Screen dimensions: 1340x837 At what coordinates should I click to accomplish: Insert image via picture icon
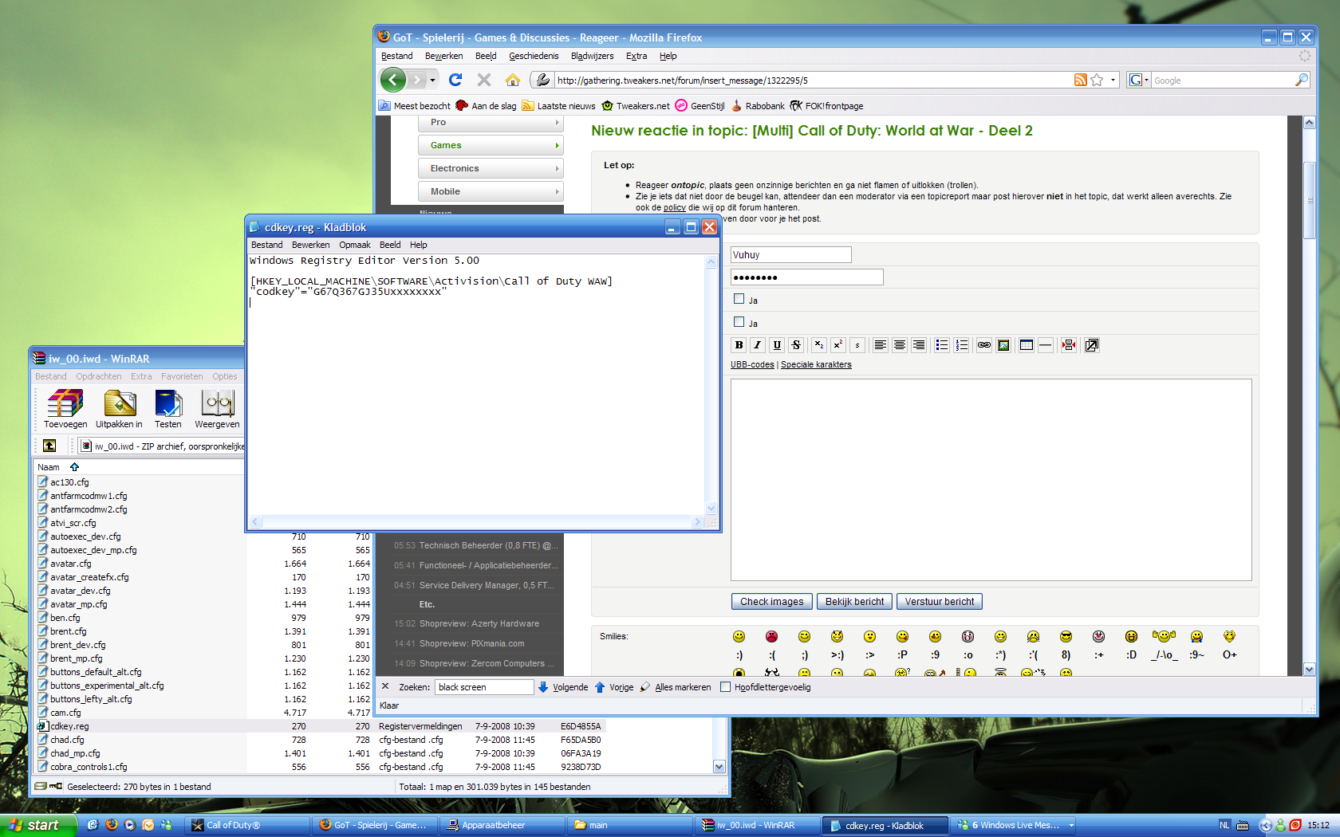[x=1003, y=345]
